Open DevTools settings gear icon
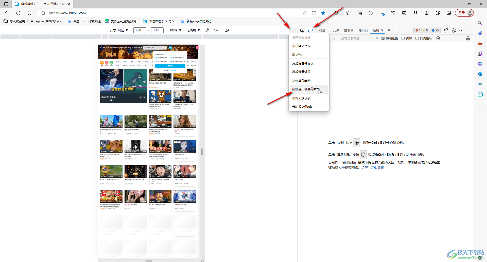The width and height of the screenshot is (487, 262). coord(454,30)
